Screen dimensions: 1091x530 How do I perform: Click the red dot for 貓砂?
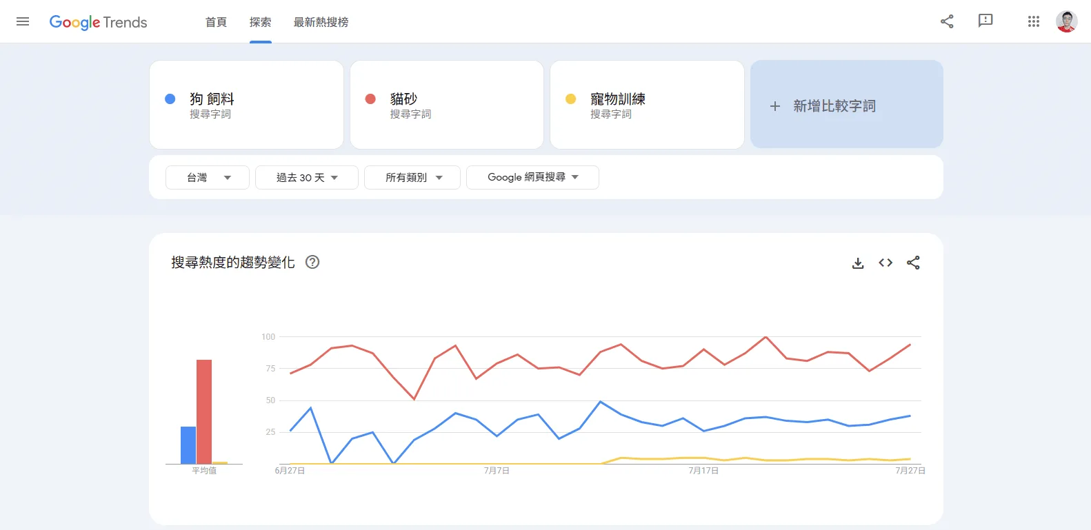[x=370, y=99]
